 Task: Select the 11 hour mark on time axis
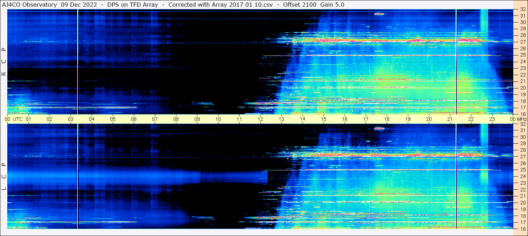tap(239, 119)
